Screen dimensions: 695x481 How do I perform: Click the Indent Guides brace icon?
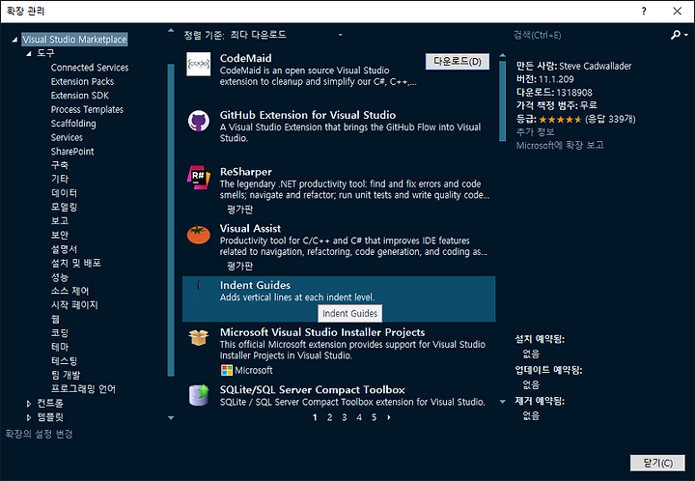tap(198, 291)
